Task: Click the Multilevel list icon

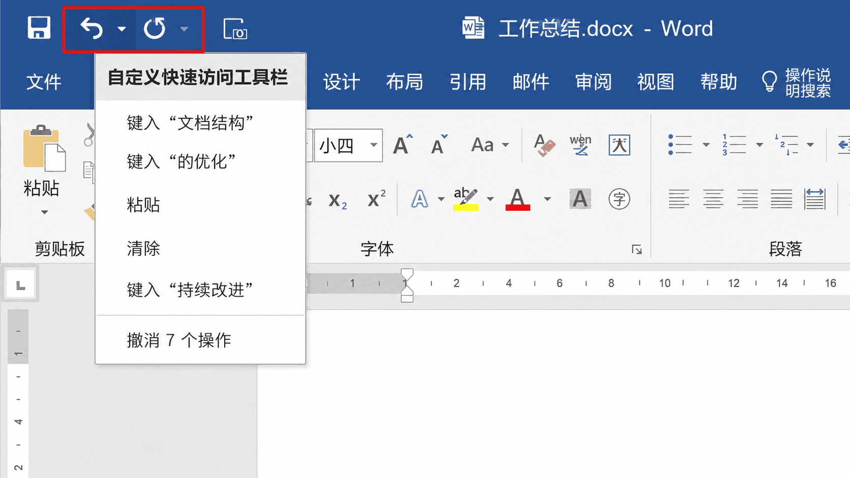Action: pos(786,145)
